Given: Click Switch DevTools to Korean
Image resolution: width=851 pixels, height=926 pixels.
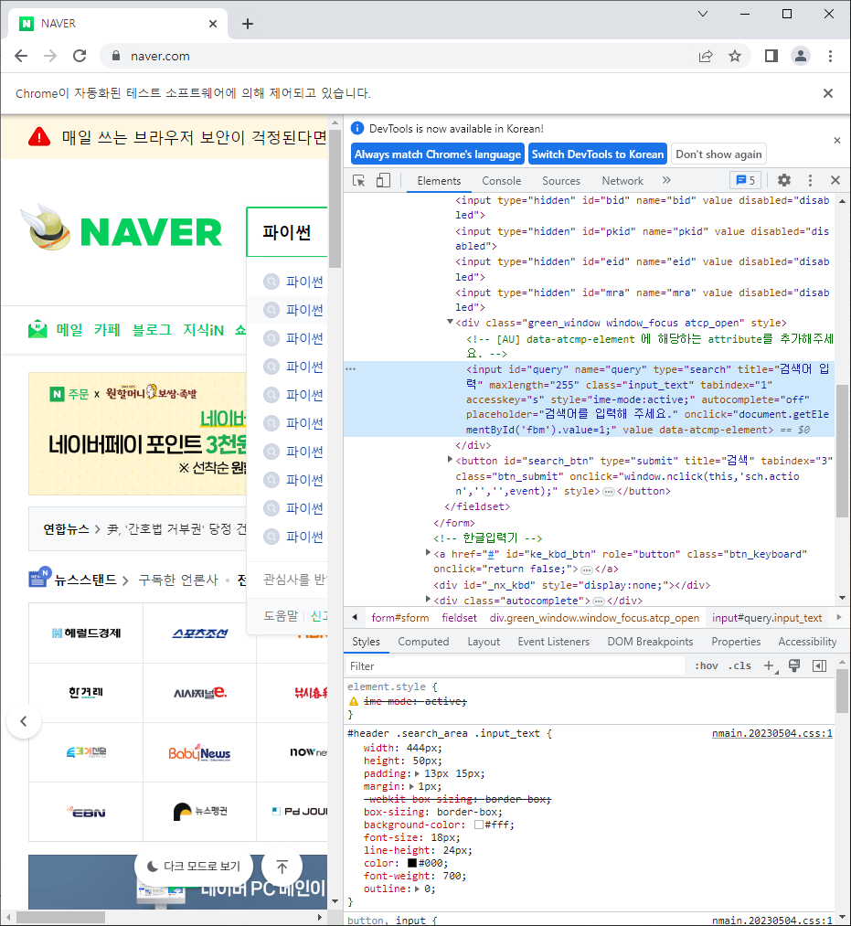Looking at the screenshot, I should [x=598, y=154].
